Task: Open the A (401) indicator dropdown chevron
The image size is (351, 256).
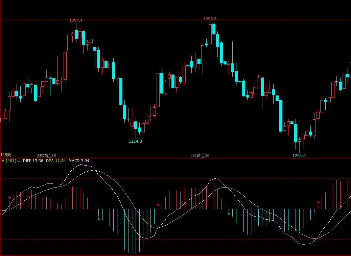Action: point(19,161)
